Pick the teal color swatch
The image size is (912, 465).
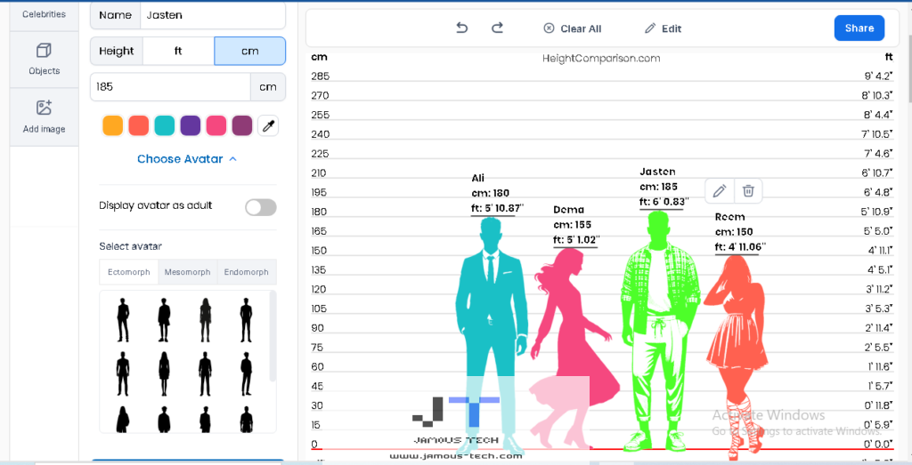(165, 125)
